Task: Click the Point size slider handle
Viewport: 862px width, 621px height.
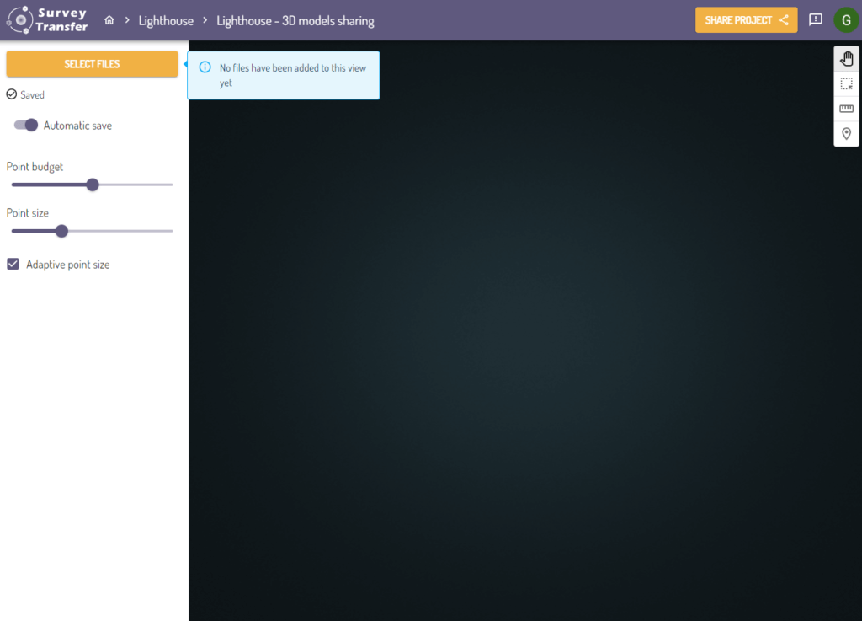Action: point(61,231)
